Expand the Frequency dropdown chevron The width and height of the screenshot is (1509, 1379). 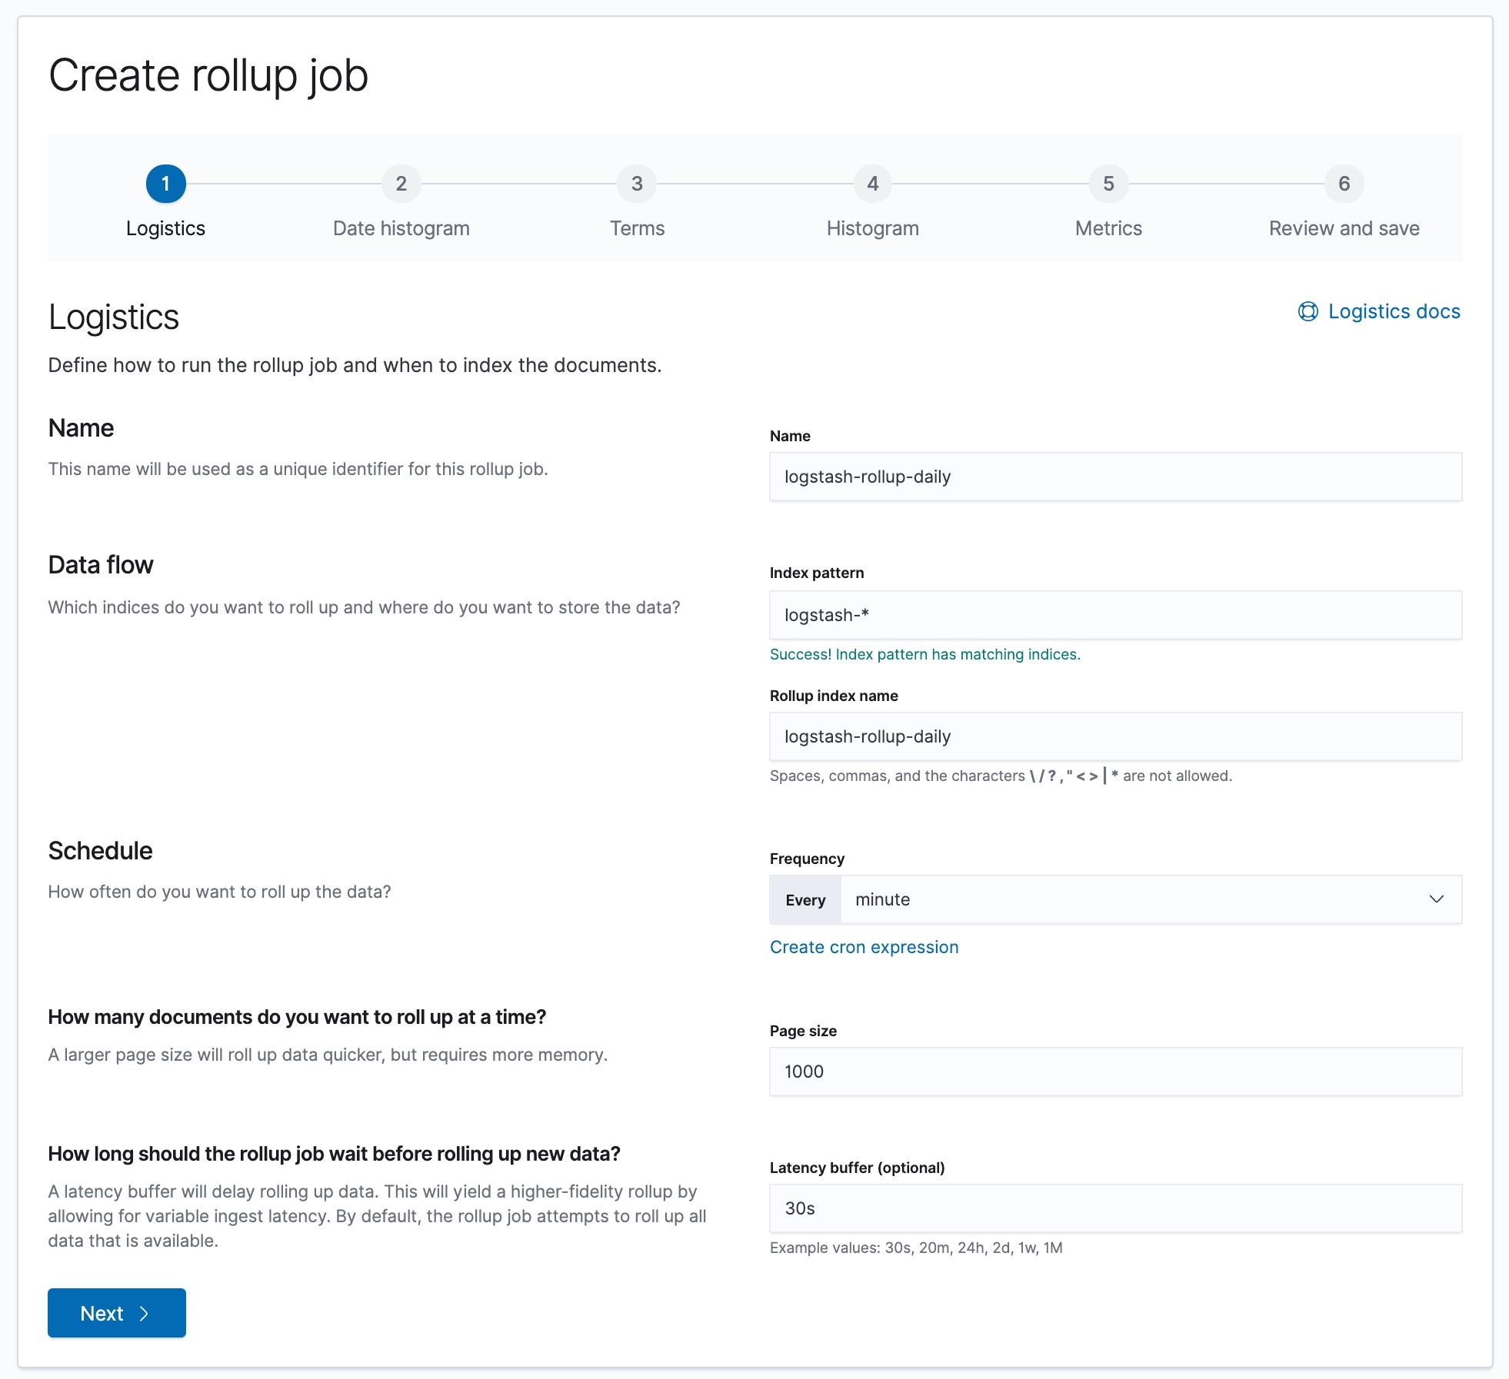click(1436, 899)
